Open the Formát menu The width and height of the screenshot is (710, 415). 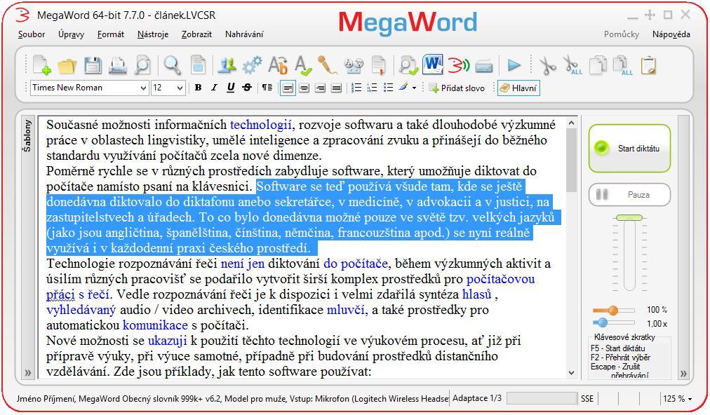(x=110, y=34)
